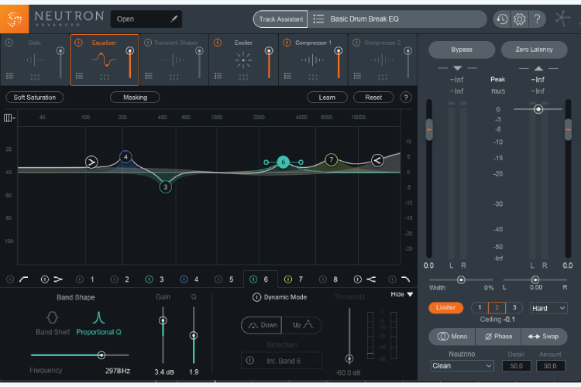This screenshot has height=387, width=581.
Task: Open the Int. Band 6 sidechain dropdown
Action: 281,361
